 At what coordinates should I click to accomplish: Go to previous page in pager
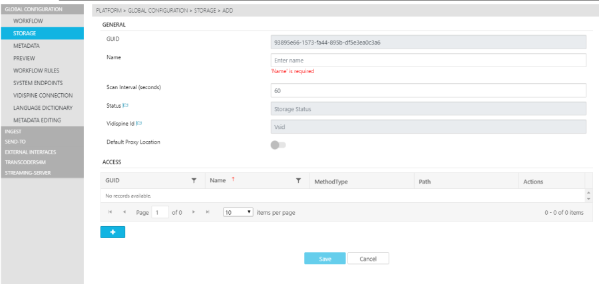click(x=124, y=212)
